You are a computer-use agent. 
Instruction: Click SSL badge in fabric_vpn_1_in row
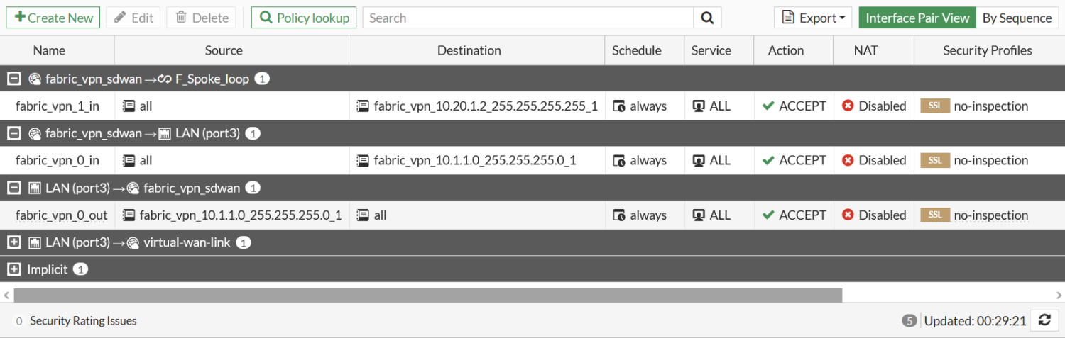(935, 106)
